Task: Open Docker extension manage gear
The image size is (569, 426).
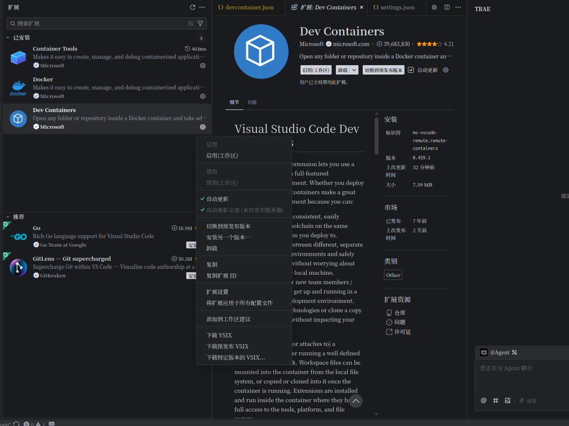Action: [203, 96]
